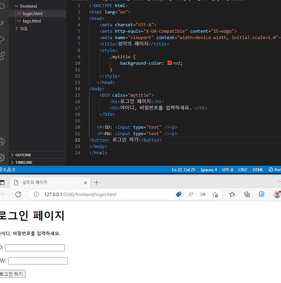Open Accounts icon in activity bar
This screenshot has width=281, height=283.
[2, 141]
